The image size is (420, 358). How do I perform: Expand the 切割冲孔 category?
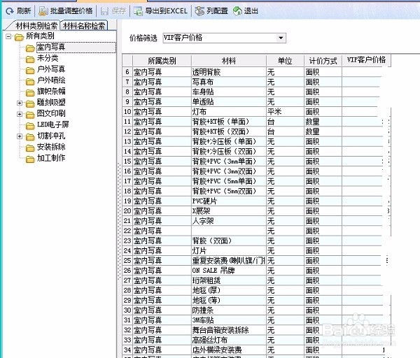(x=20, y=136)
